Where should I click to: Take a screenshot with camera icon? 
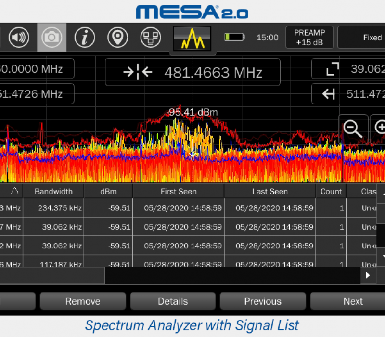pyautogui.click(x=51, y=38)
